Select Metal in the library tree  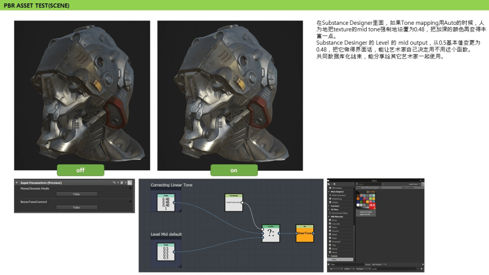tap(335, 234)
